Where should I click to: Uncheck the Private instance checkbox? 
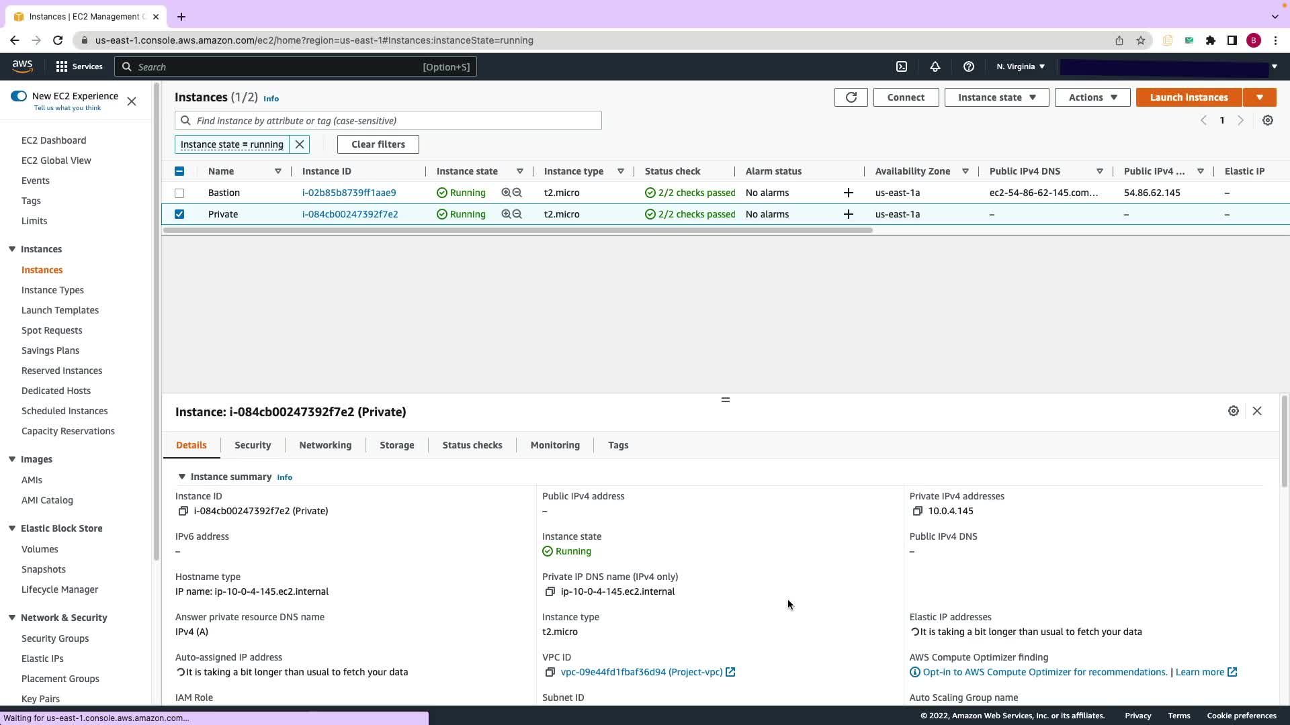point(179,214)
